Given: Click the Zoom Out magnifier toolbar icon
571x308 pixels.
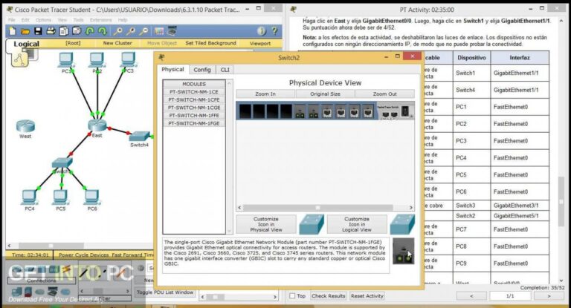Looking at the screenshot, I should pyautogui.click(x=144, y=32).
